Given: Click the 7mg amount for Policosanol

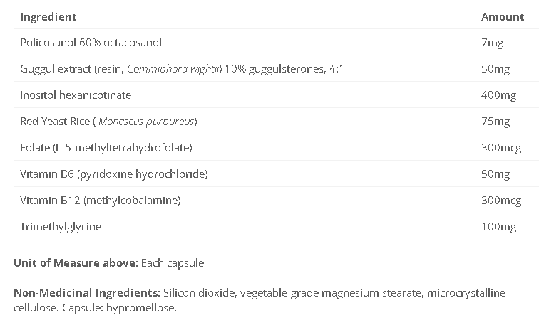Looking at the screenshot, I should pyautogui.click(x=492, y=43).
